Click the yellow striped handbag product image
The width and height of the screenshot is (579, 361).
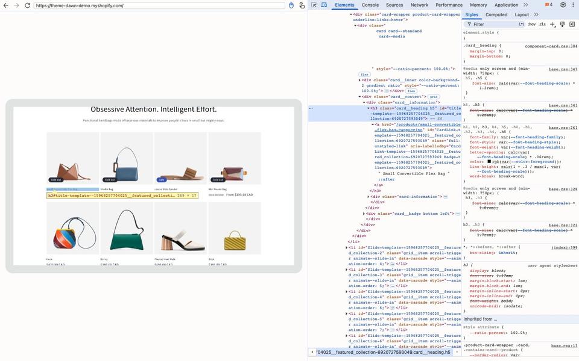[x=235, y=229]
